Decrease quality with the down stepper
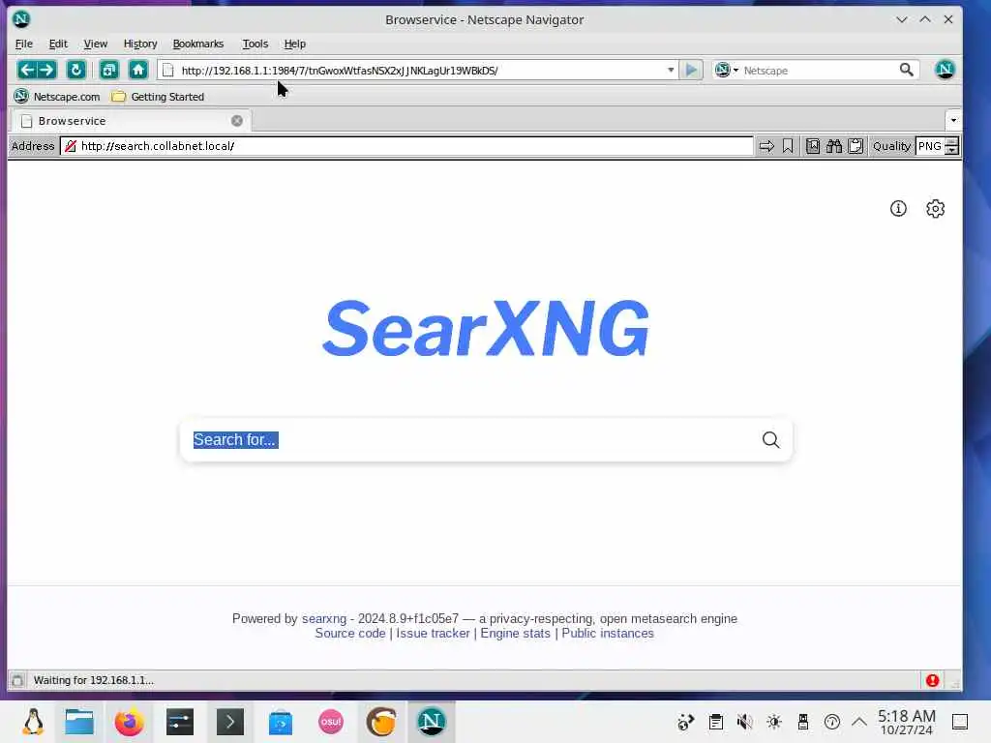 pyautogui.click(x=952, y=150)
